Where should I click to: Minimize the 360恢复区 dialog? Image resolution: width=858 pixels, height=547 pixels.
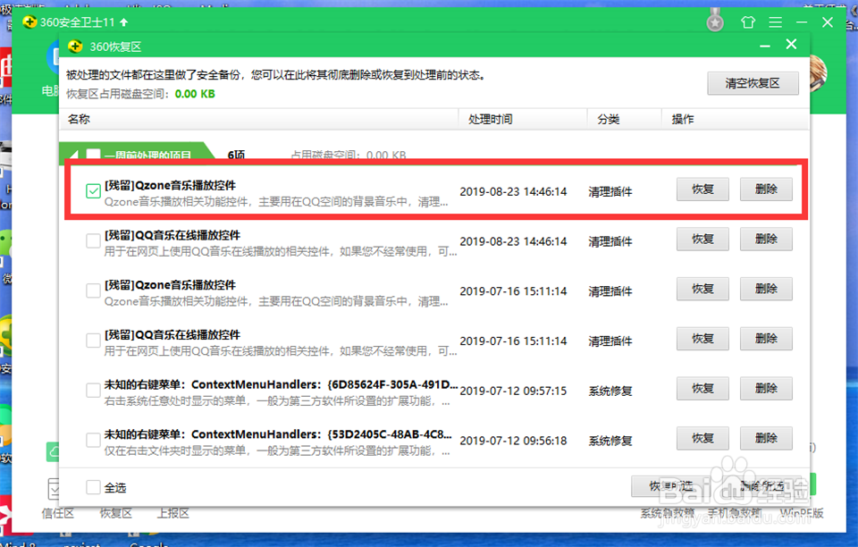[x=765, y=46]
